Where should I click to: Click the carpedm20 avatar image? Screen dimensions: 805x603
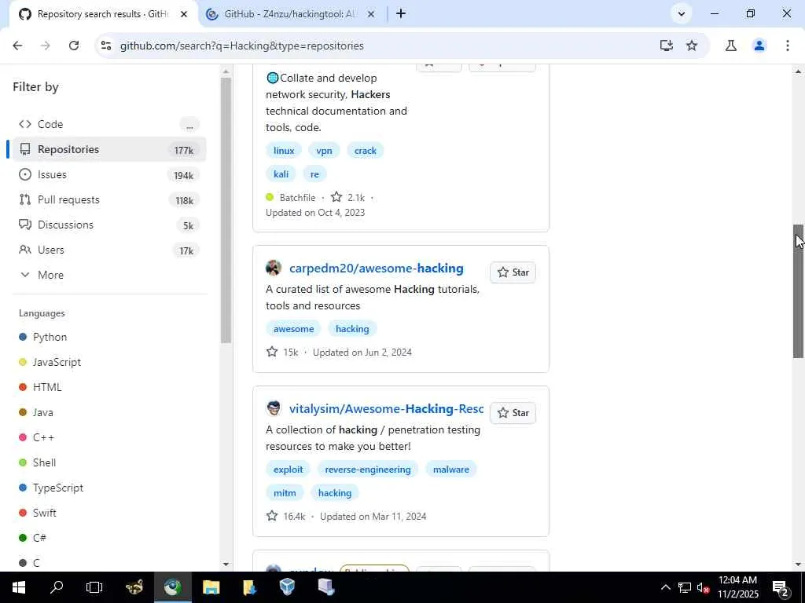click(274, 268)
